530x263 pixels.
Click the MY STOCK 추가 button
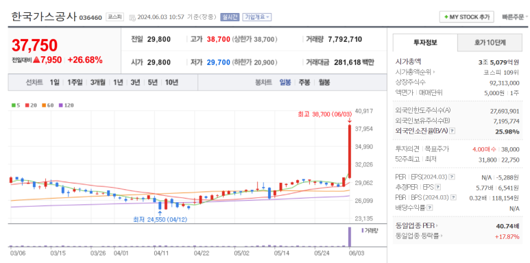[x=467, y=17]
